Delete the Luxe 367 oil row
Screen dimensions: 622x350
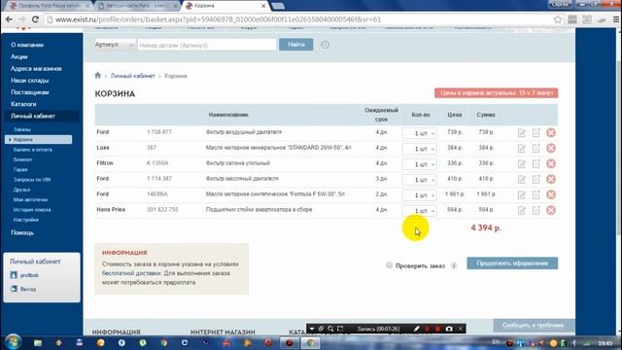(x=551, y=148)
